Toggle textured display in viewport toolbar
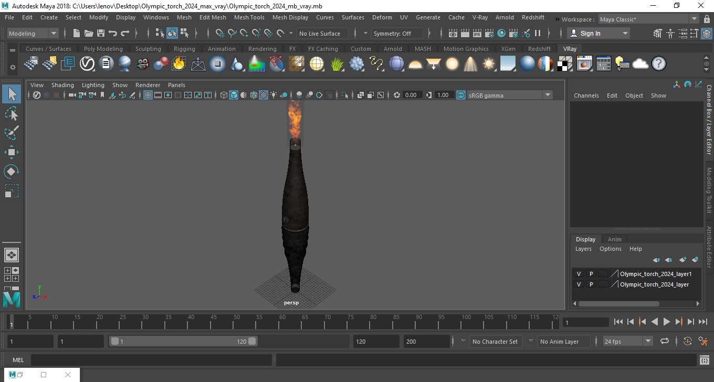 (264, 95)
